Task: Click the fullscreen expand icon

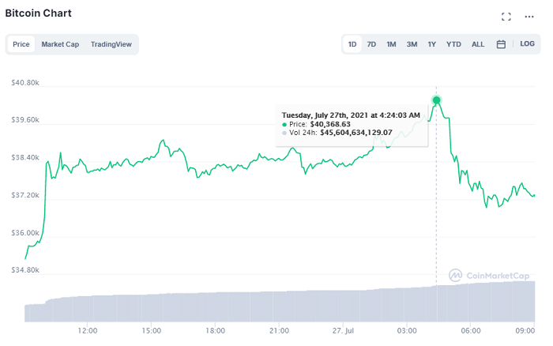Action: (506, 17)
